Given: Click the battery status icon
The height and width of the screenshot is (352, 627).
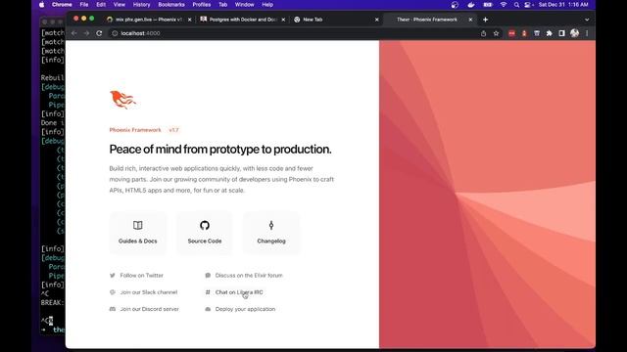Looking at the screenshot, I should (488, 5).
